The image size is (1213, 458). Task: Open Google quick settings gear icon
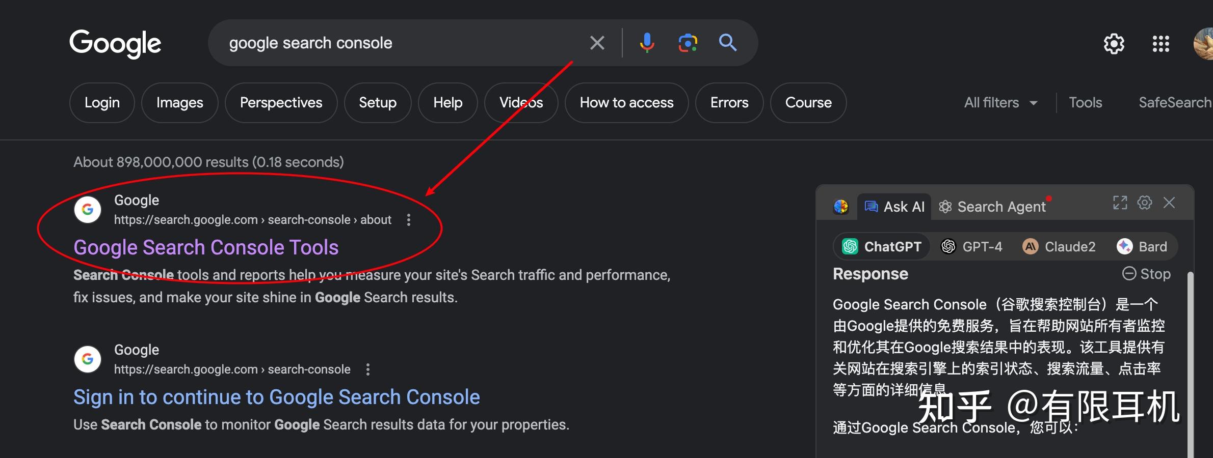click(x=1114, y=44)
